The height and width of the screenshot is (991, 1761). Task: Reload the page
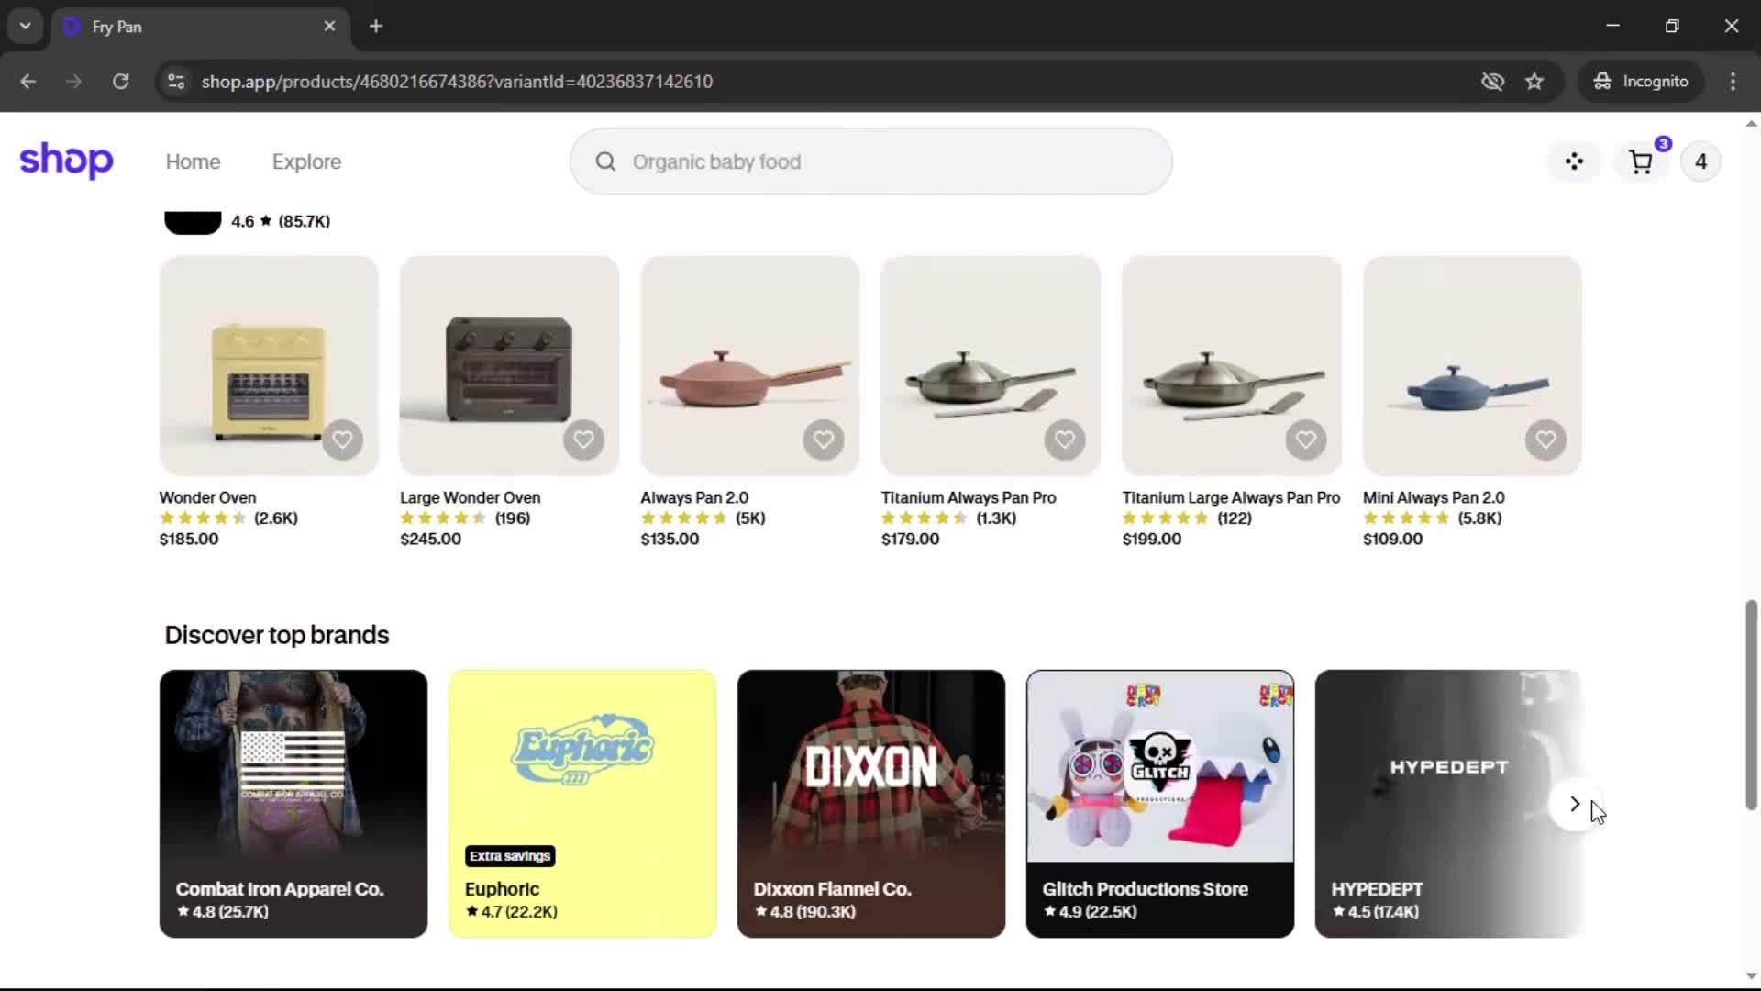tap(120, 82)
